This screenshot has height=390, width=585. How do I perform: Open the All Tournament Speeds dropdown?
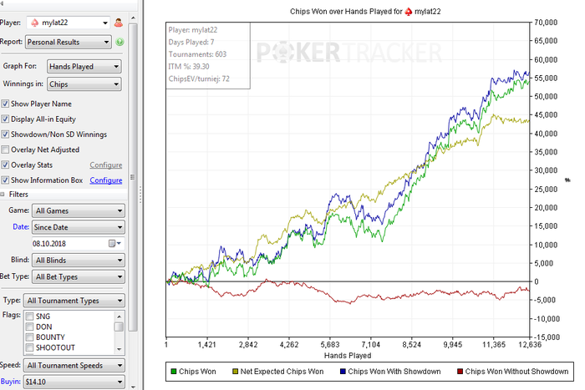74,366
